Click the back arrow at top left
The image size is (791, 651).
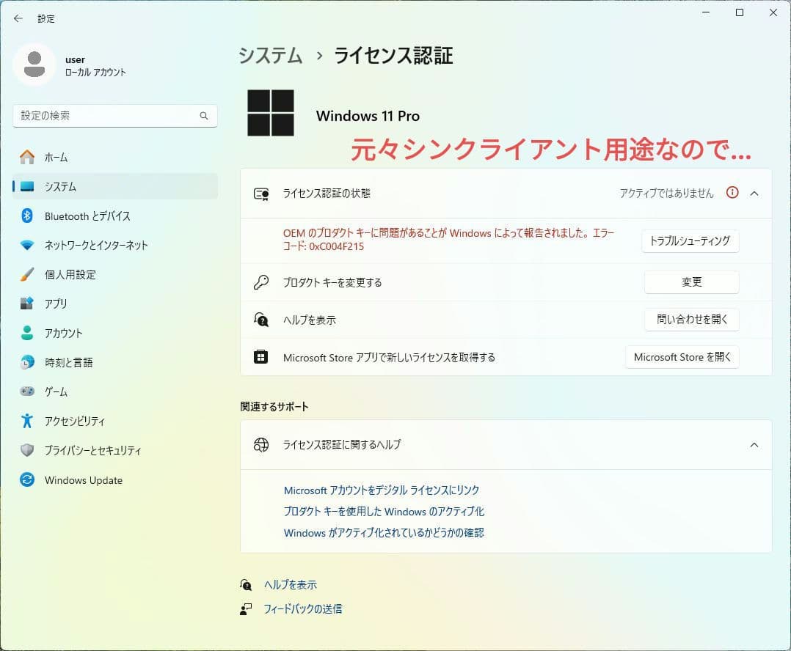(x=18, y=18)
